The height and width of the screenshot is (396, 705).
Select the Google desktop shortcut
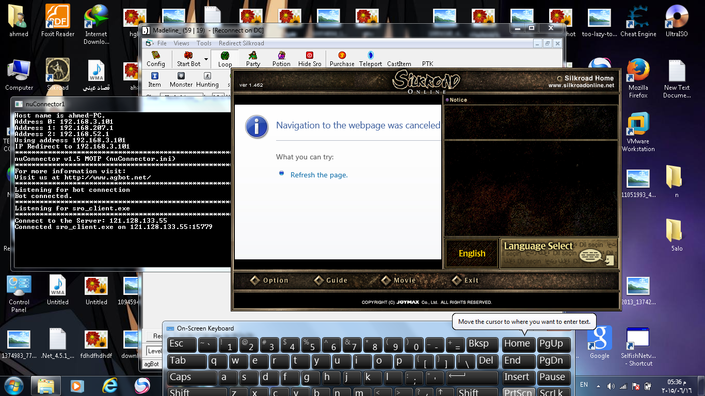click(x=599, y=342)
